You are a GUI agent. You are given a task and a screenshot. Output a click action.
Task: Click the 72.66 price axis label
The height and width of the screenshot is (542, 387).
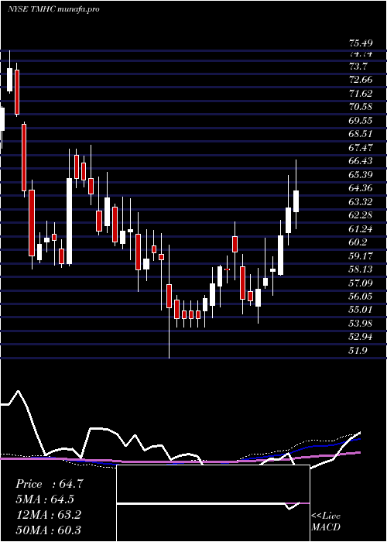361,80
